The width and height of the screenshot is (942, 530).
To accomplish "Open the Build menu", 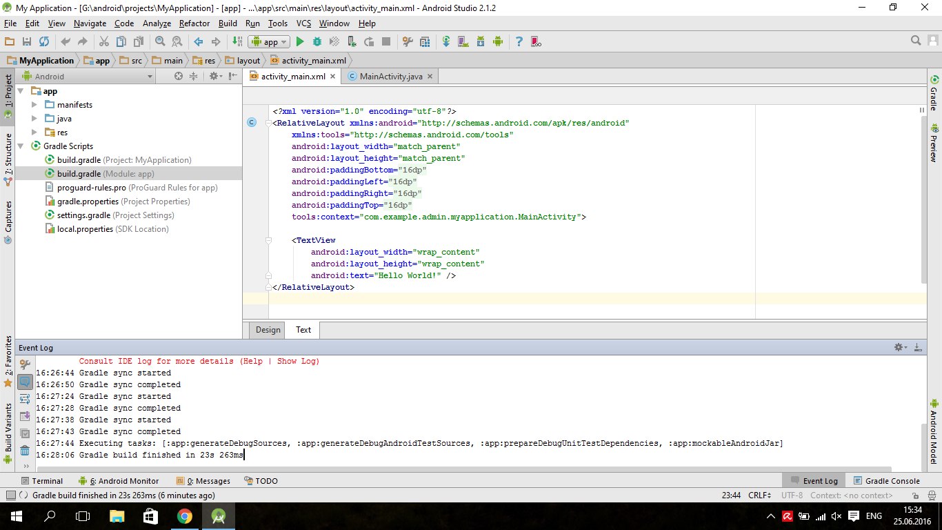I will tap(228, 23).
